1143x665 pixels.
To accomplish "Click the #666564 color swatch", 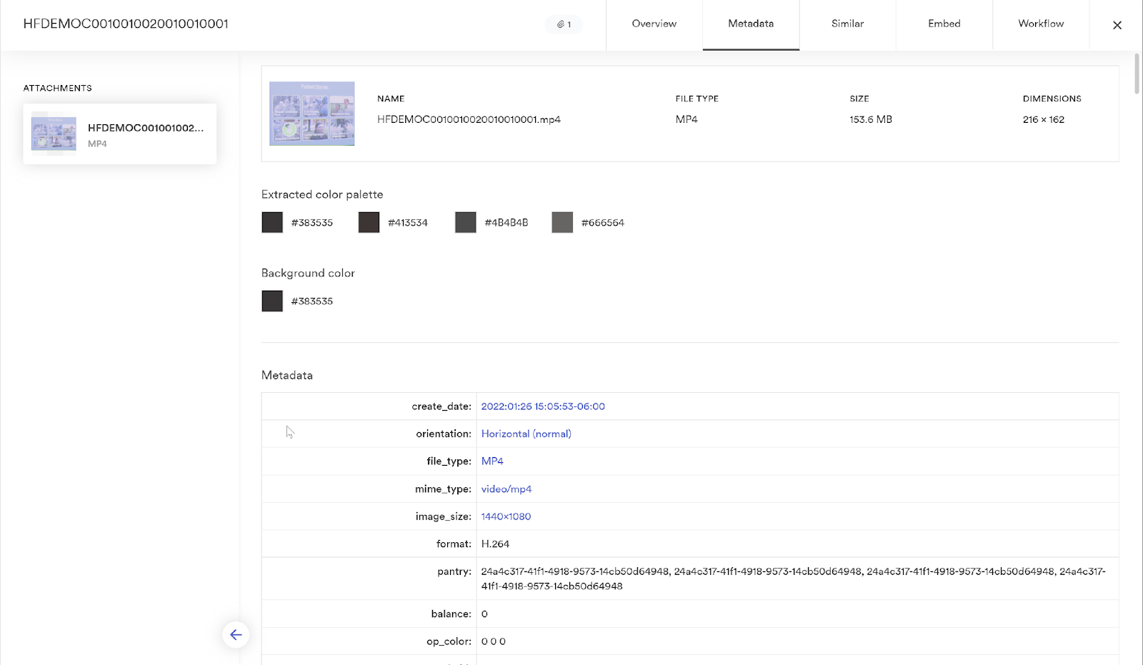I will 562,222.
